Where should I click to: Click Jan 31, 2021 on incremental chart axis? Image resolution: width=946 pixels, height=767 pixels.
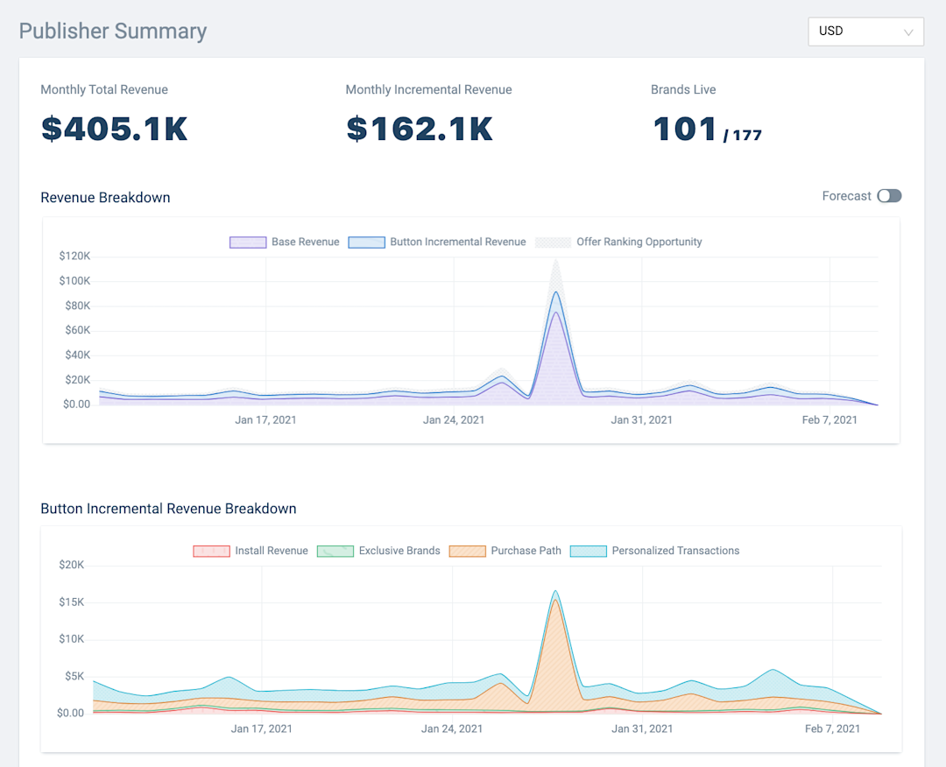(643, 729)
